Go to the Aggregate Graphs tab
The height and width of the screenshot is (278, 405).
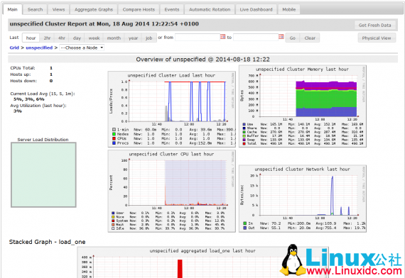94,9
